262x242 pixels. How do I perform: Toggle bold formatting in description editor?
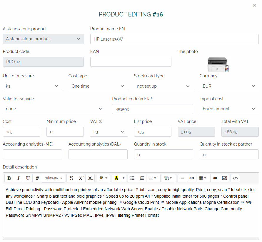pyautogui.click(x=9, y=178)
